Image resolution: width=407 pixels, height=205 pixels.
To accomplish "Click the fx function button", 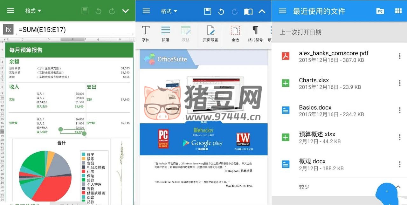I will [8, 30].
